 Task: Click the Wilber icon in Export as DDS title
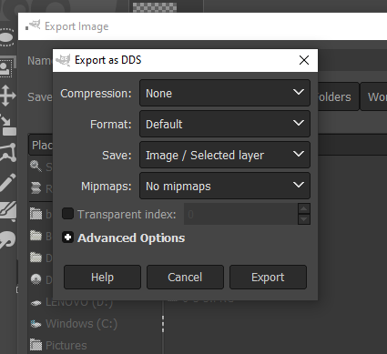coord(63,60)
